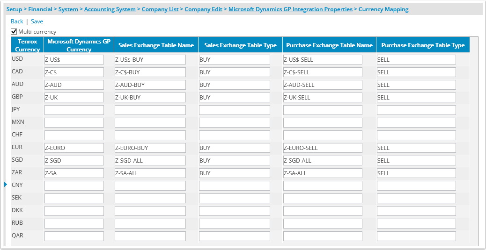Image resolution: width=486 pixels, height=250 pixels.
Task: Select the CAD Sales Exchange Table Name field
Action: tap(150, 72)
